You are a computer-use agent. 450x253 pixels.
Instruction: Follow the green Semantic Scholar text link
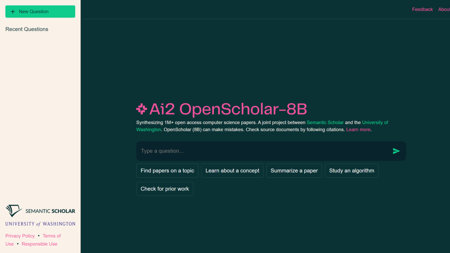[325, 123]
